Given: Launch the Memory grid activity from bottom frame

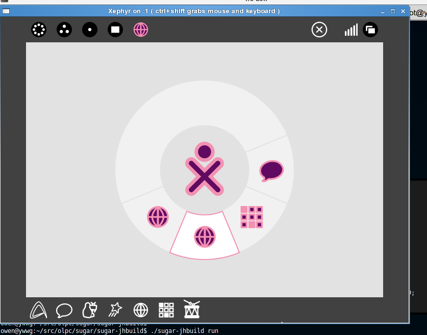Looking at the screenshot, I should coord(166,310).
